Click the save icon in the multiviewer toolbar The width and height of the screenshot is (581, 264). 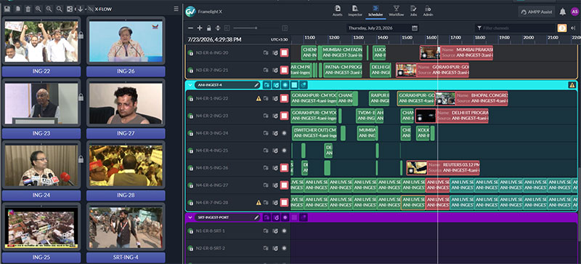7,9
